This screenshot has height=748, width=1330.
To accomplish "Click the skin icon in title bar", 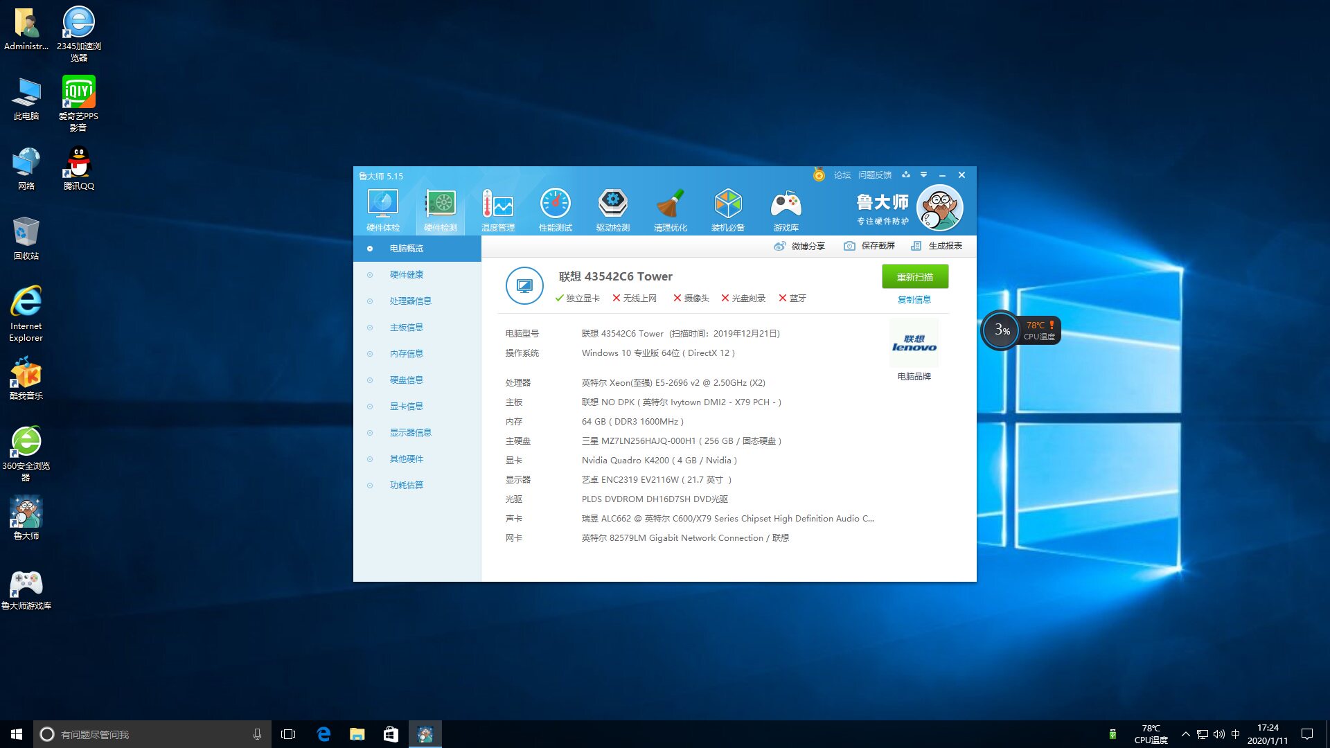I will (x=906, y=175).
